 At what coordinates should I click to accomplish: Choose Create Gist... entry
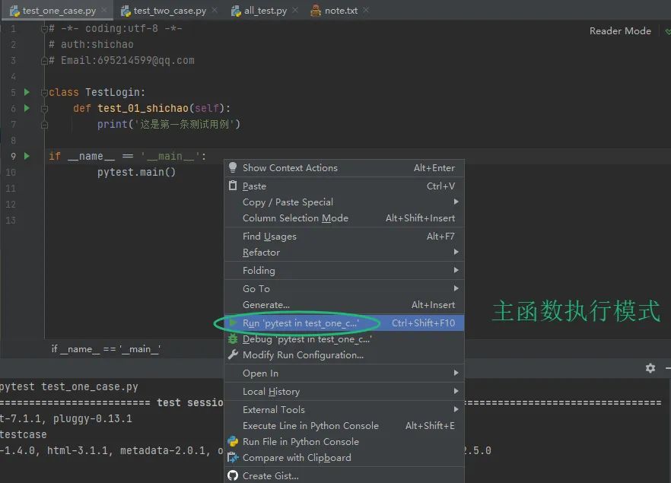coord(344,475)
